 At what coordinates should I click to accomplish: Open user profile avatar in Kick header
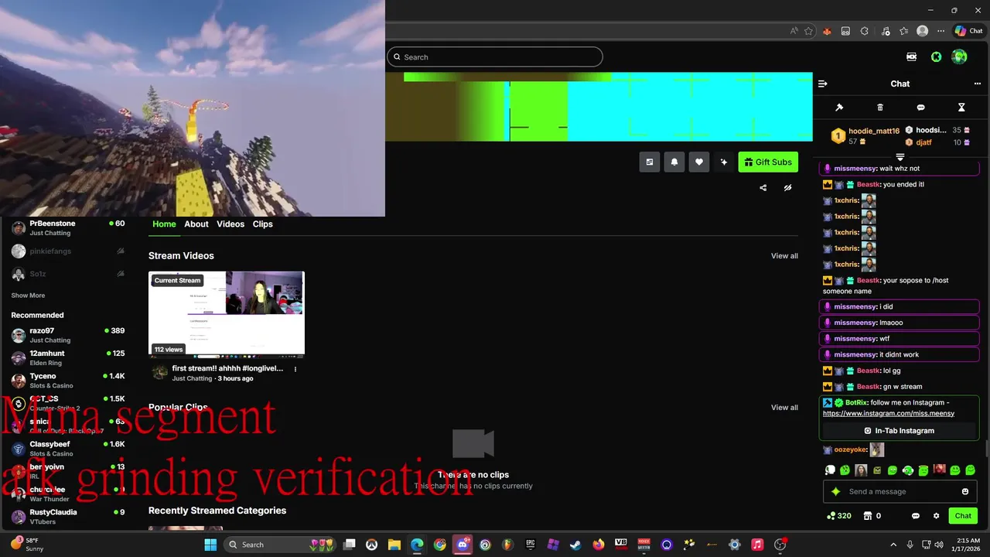point(959,56)
